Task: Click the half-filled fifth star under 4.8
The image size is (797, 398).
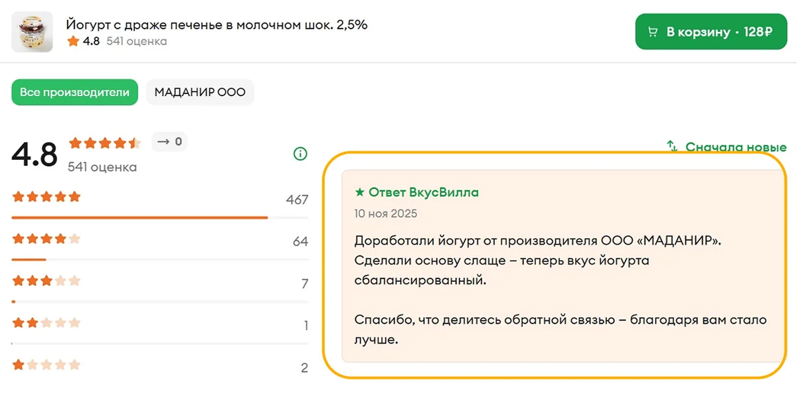Action: 133,142
